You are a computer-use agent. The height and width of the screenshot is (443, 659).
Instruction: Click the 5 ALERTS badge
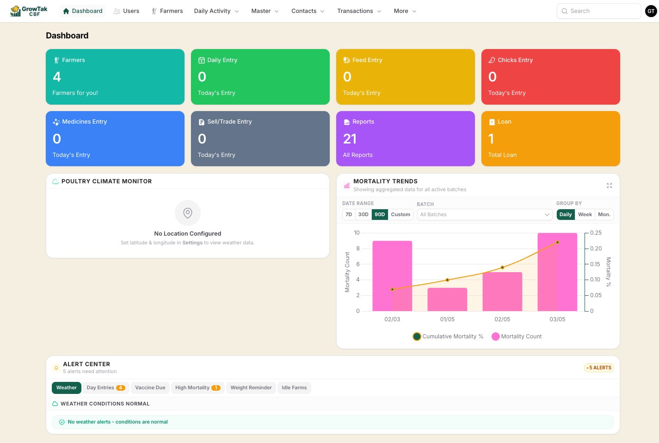[x=599, y=368]
